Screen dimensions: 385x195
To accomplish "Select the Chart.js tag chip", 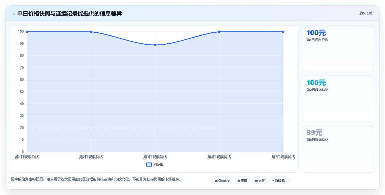I will coord(222,180).
